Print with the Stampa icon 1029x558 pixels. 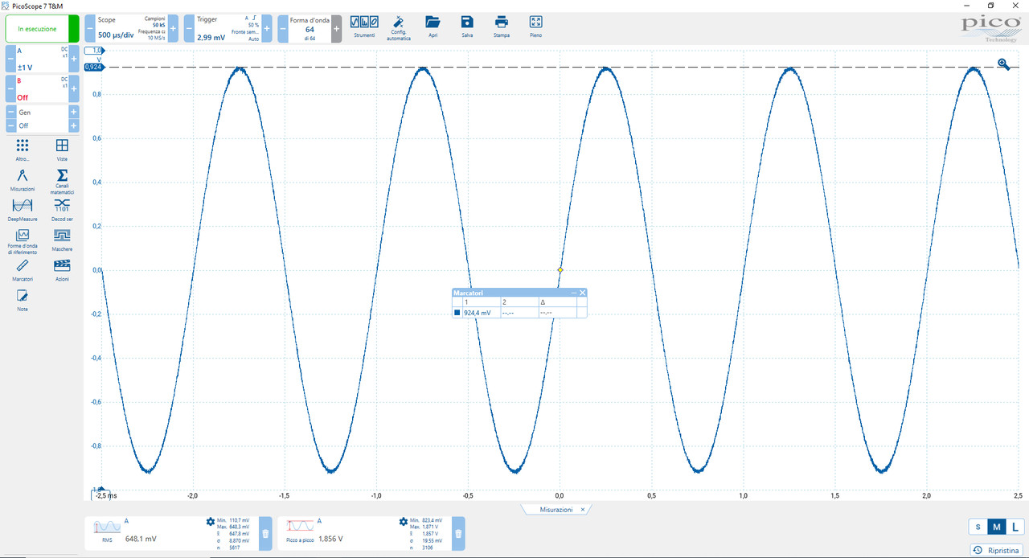pos(502,27)
